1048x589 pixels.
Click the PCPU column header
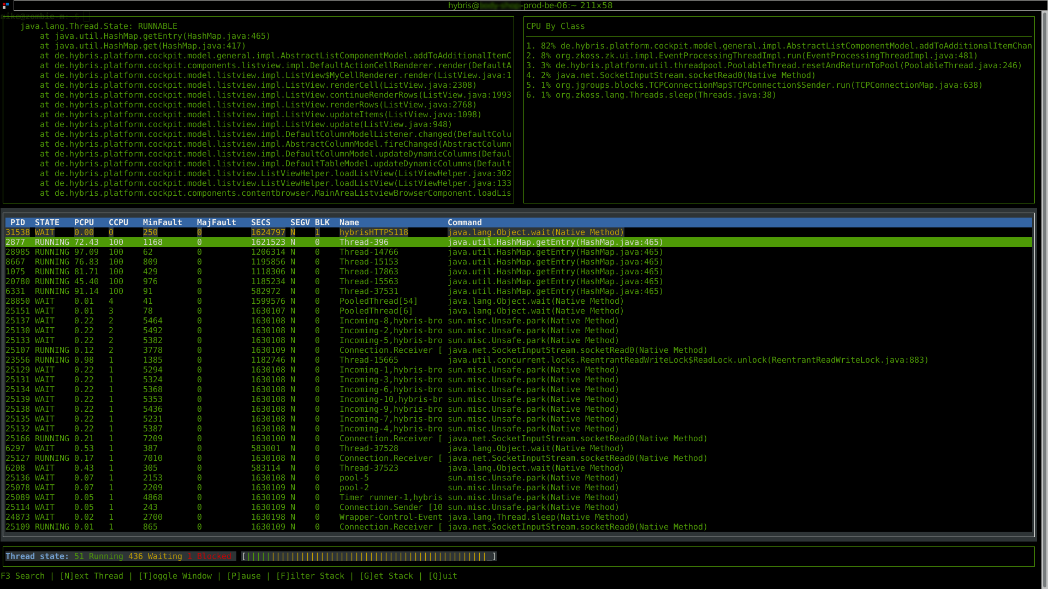click(x=84, y=223)
